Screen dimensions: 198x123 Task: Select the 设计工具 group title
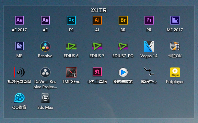click(99, 10)
